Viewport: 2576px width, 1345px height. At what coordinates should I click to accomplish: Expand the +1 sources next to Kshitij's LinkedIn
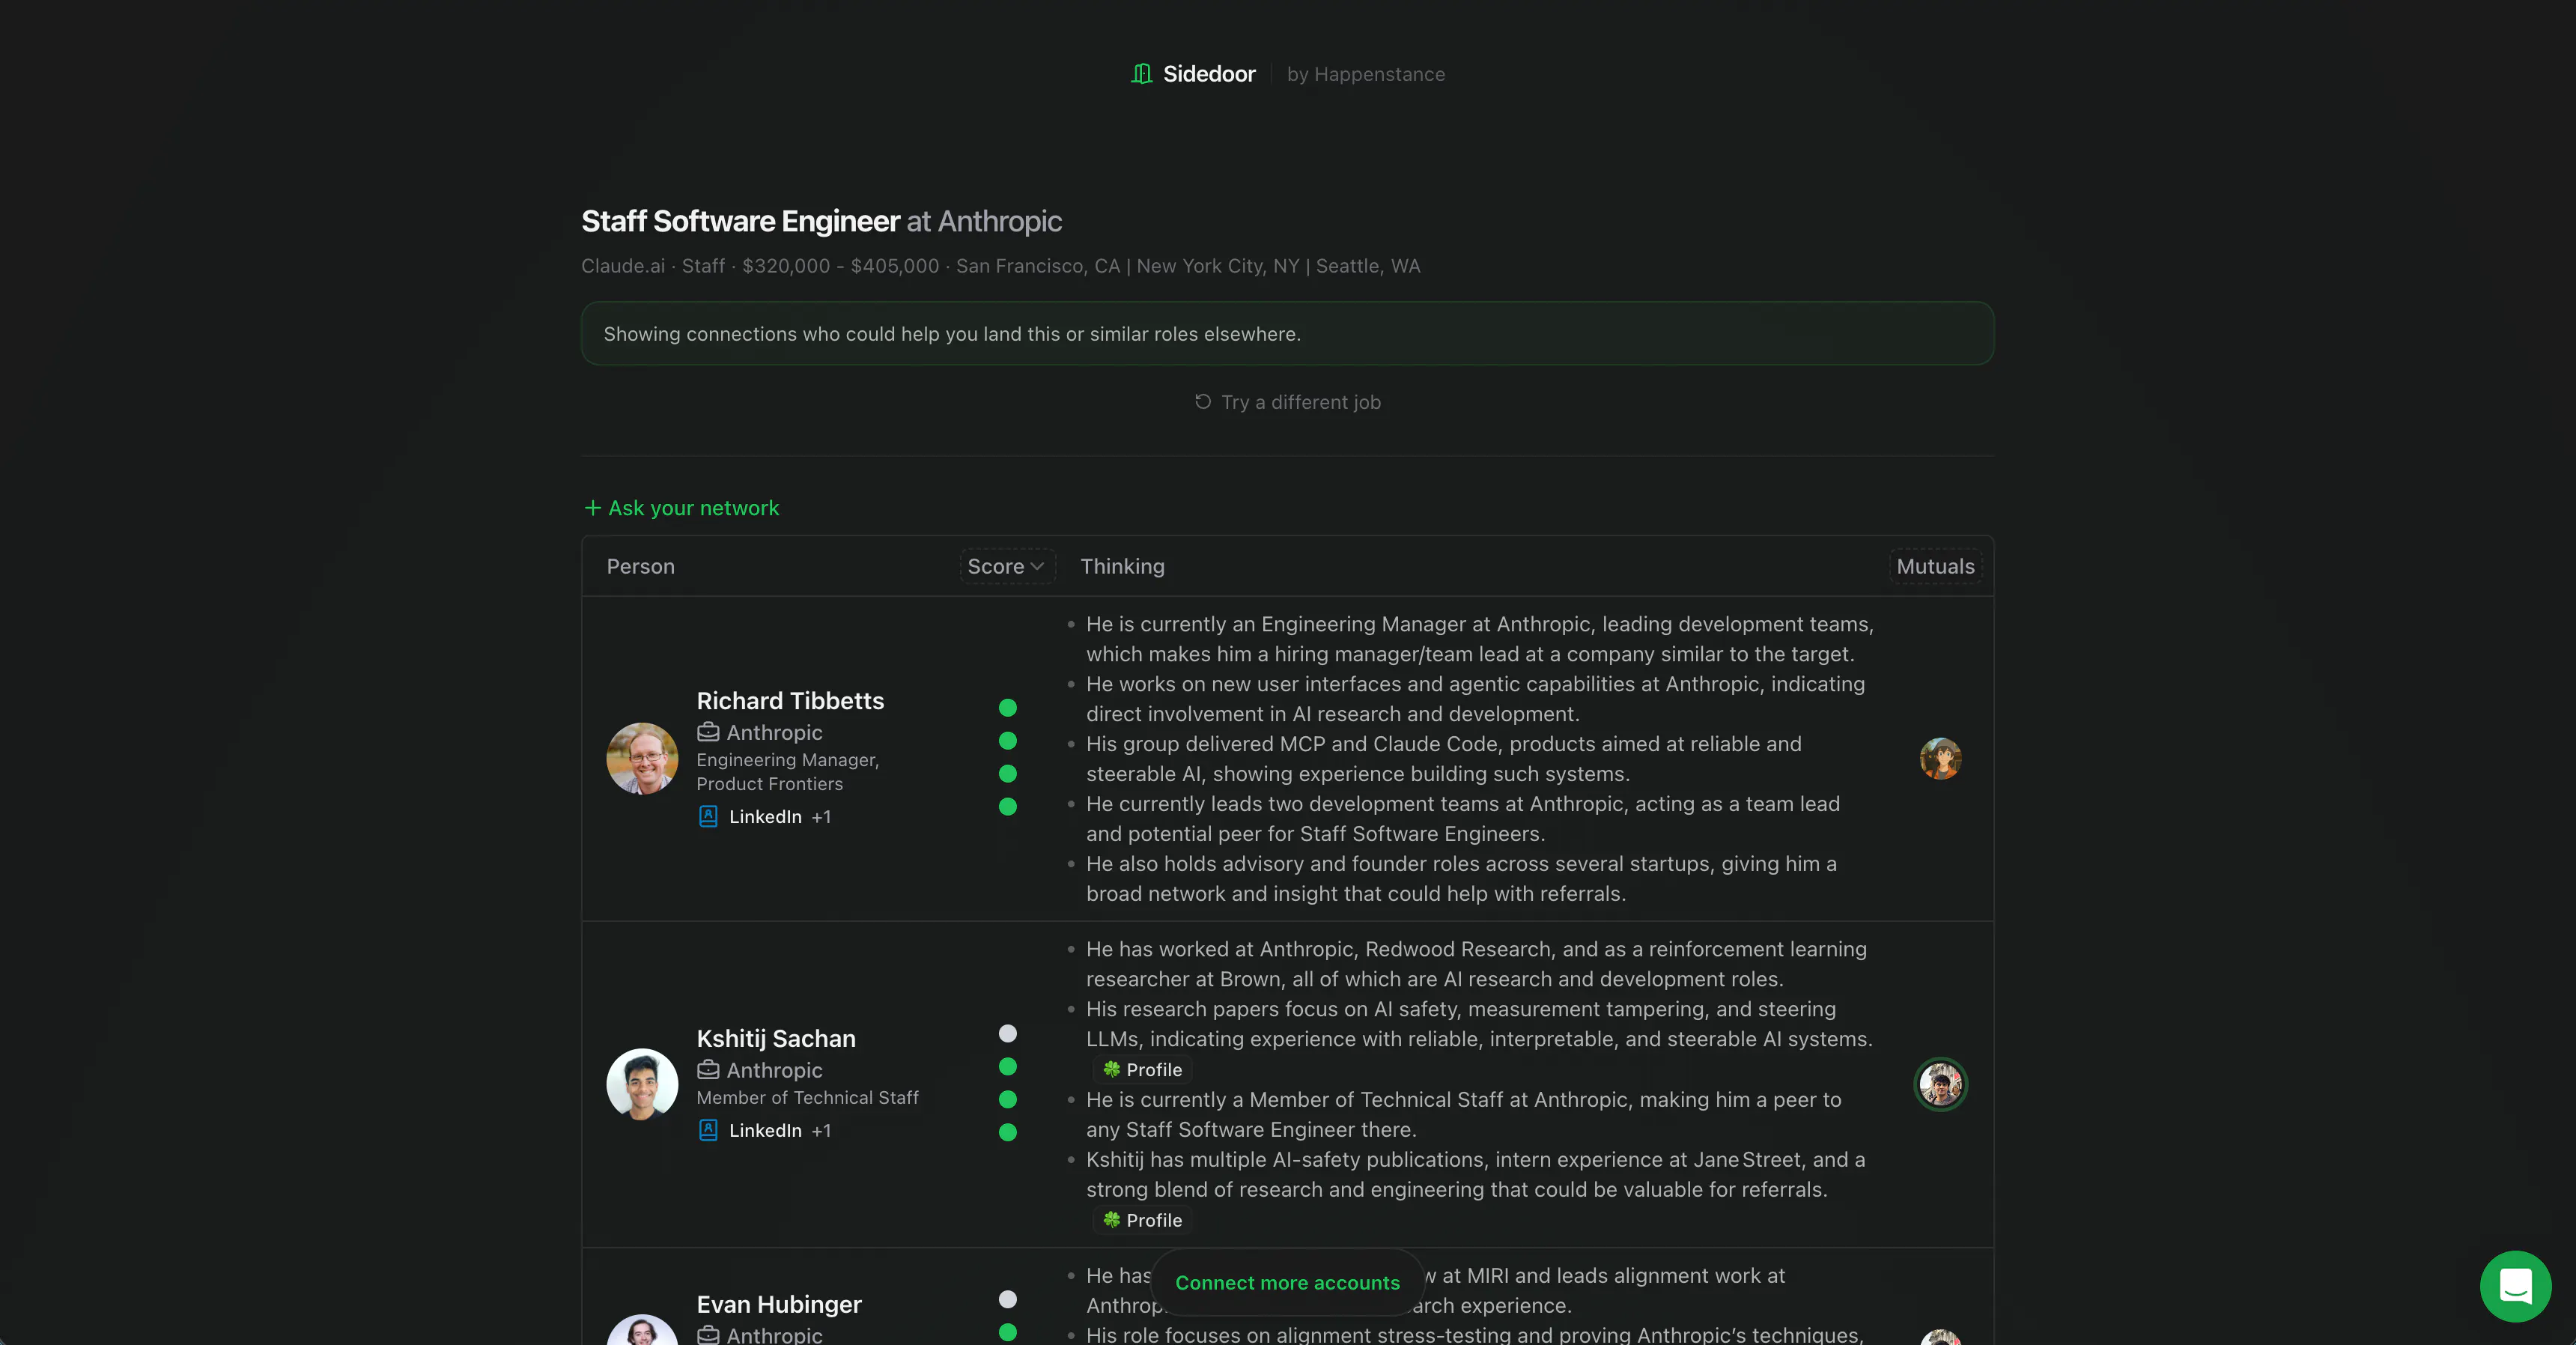[821, 1131]
